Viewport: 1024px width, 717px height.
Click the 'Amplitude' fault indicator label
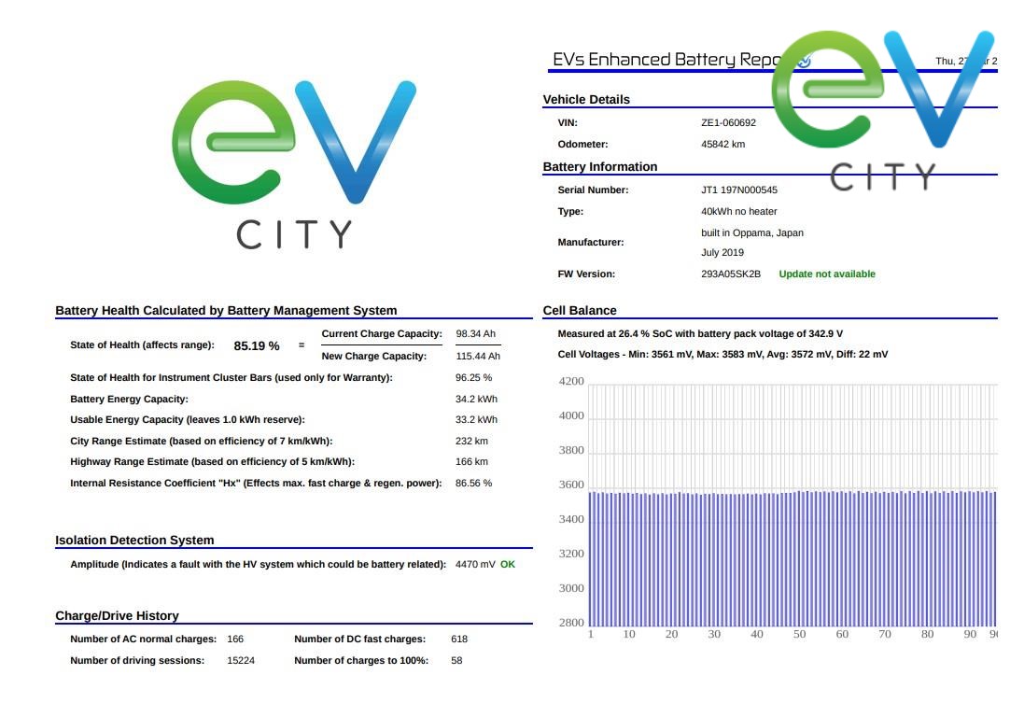point(258,564)
